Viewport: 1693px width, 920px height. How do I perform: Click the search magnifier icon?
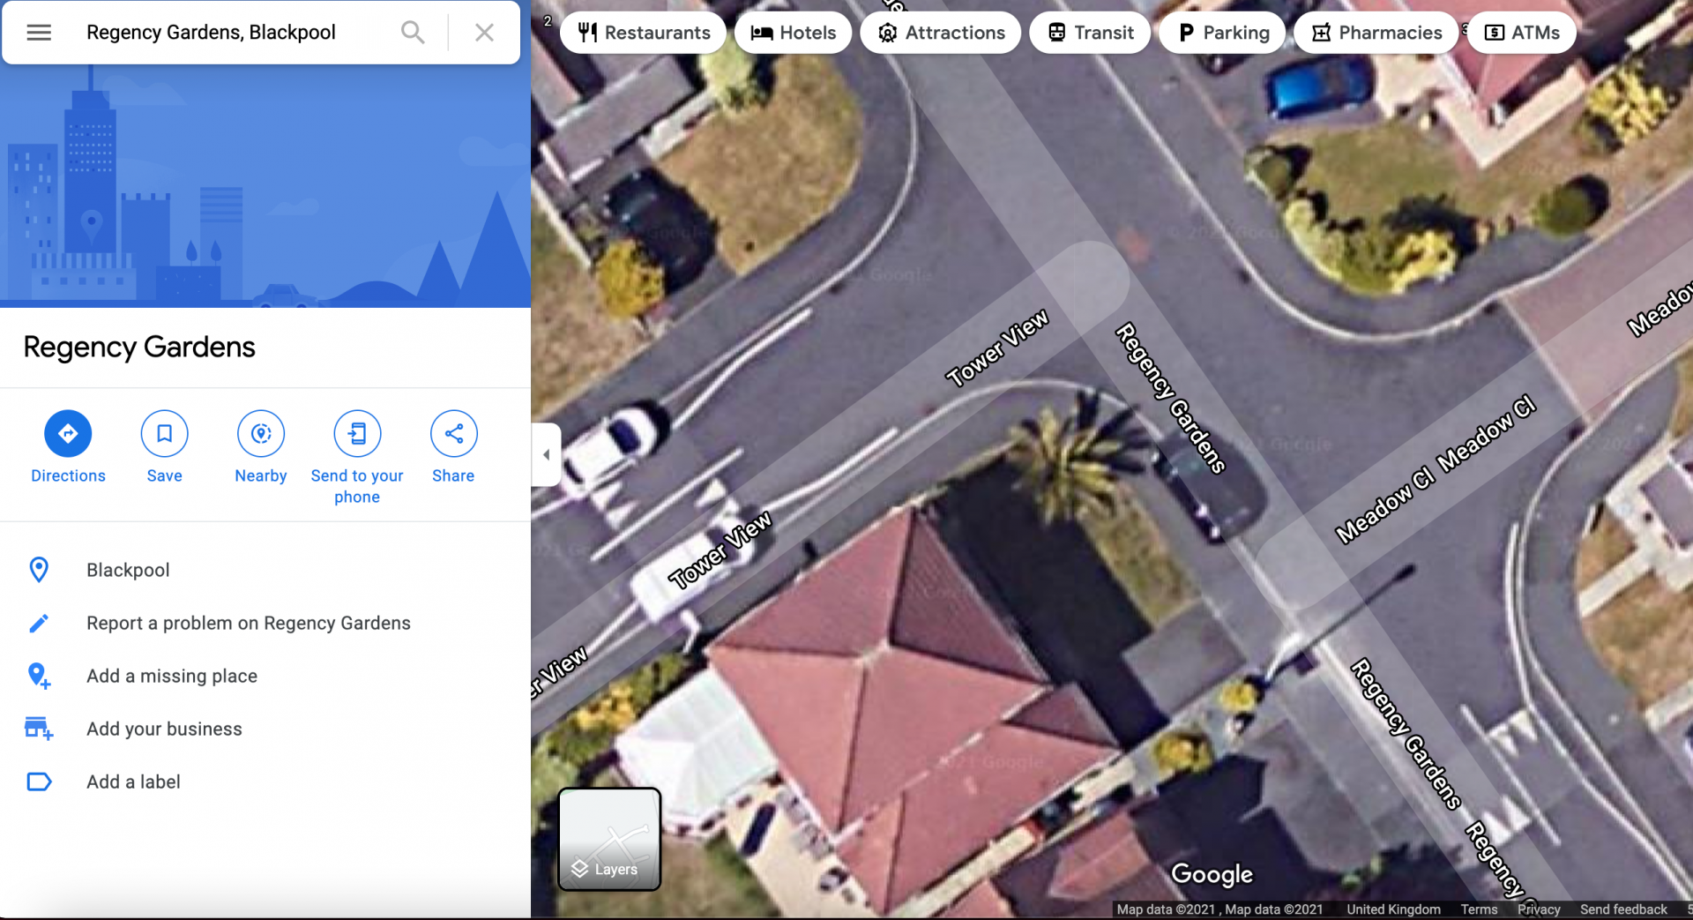(413, 33)
